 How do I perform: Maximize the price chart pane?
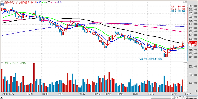point(184,2)
